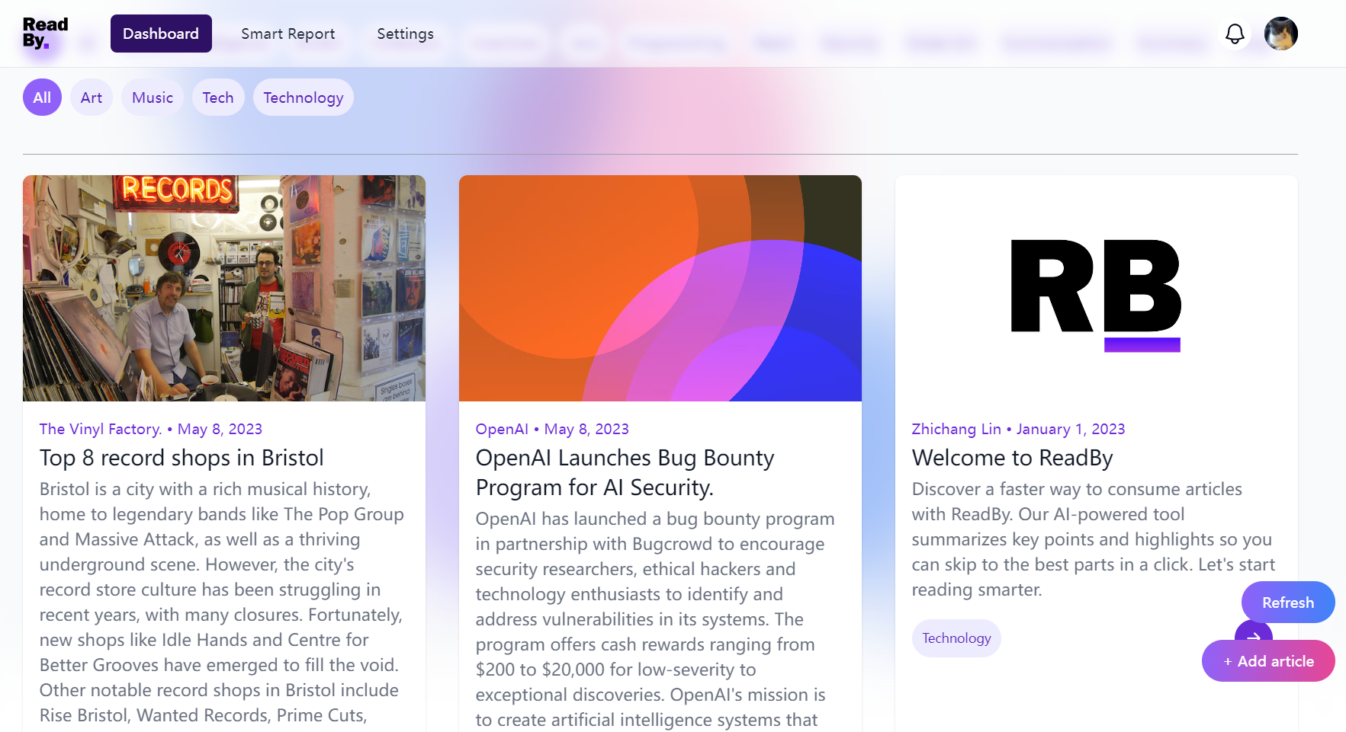The width and height of the screenshot is (1346, 732).
Task: Open the 'Welcome to ReadBy' title
Action: pyautogui.click(x=1013, y=458)
